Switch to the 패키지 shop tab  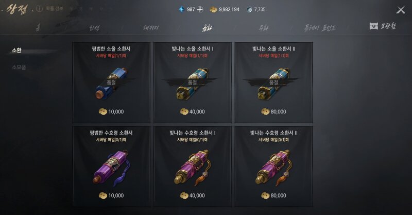pos(151,28)
